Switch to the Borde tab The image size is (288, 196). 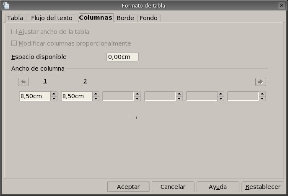pos(125,18)
